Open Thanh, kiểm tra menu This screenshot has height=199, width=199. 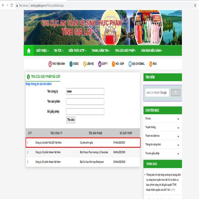click(101, 51)
